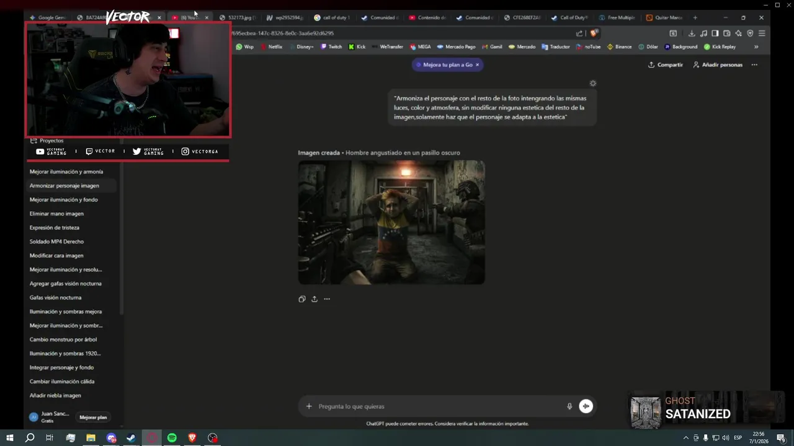Open the Windows Start menu
Screen dimensions: 794x446
(x=9, y=438)
